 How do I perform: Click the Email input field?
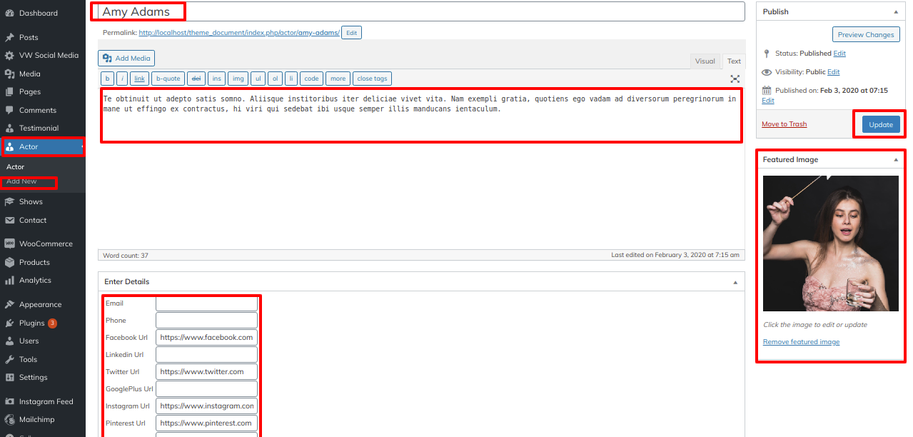pyautogui.click(x=206, y=303)
